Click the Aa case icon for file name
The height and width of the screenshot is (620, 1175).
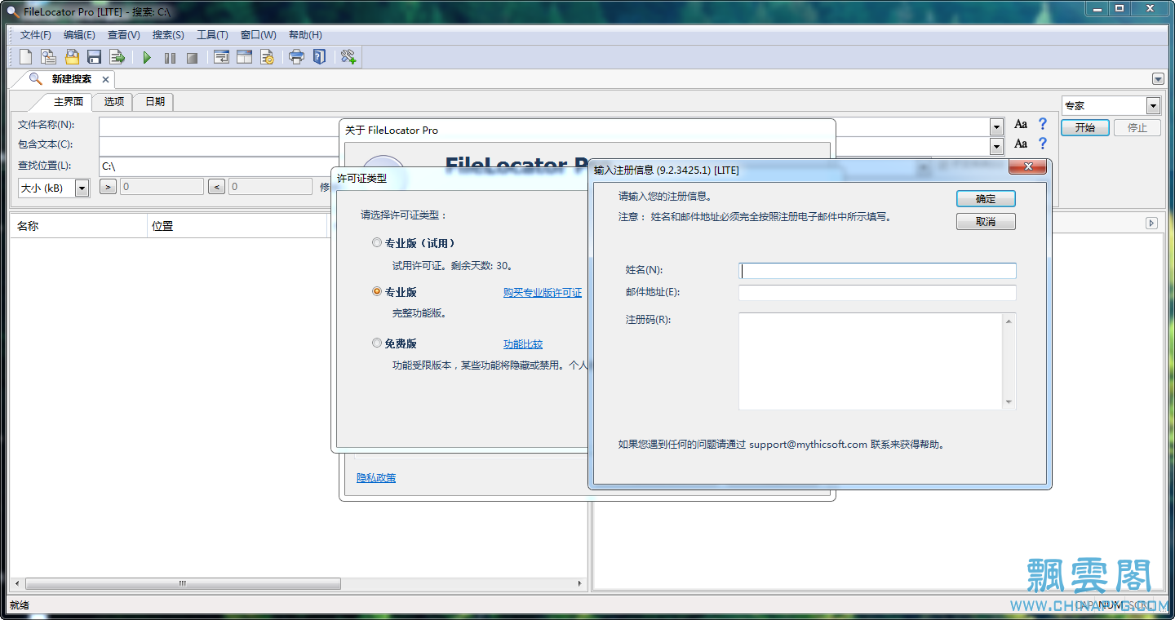click(x=1021, y=125)
